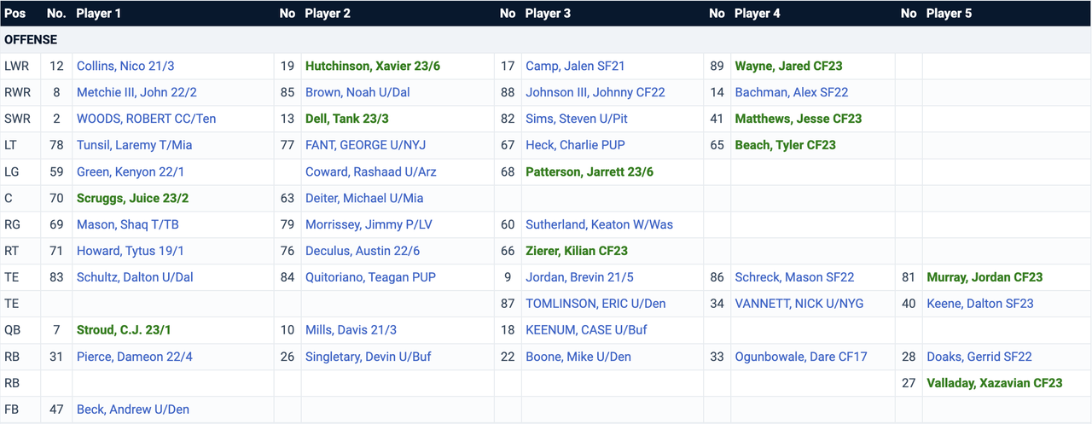
Task: Click Laremy Tunsil link
Action: (x=134, y=145)
